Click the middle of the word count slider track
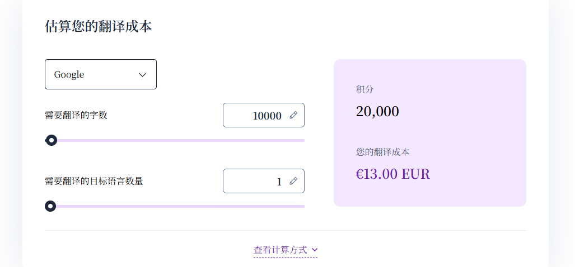This screenshot has height=267, width=575. (x=175, y=140)
